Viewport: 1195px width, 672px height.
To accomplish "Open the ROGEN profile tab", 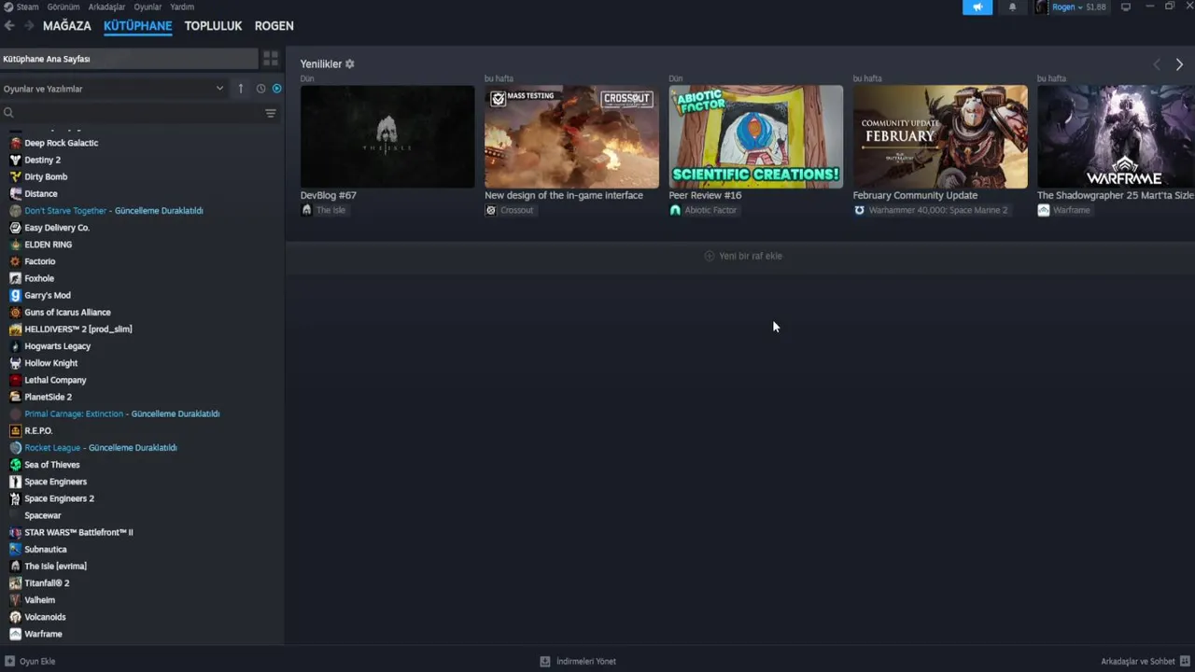I will pyautogui.click(x=274, y=26).
